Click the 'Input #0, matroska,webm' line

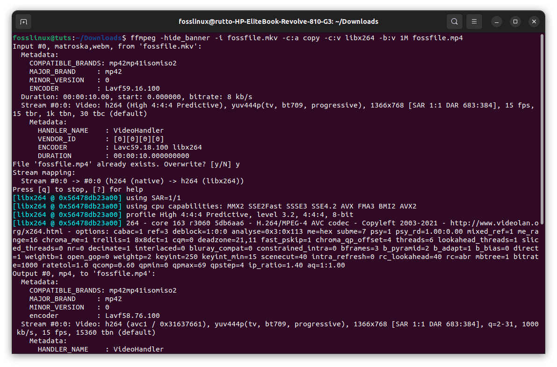tap(107, 46)
